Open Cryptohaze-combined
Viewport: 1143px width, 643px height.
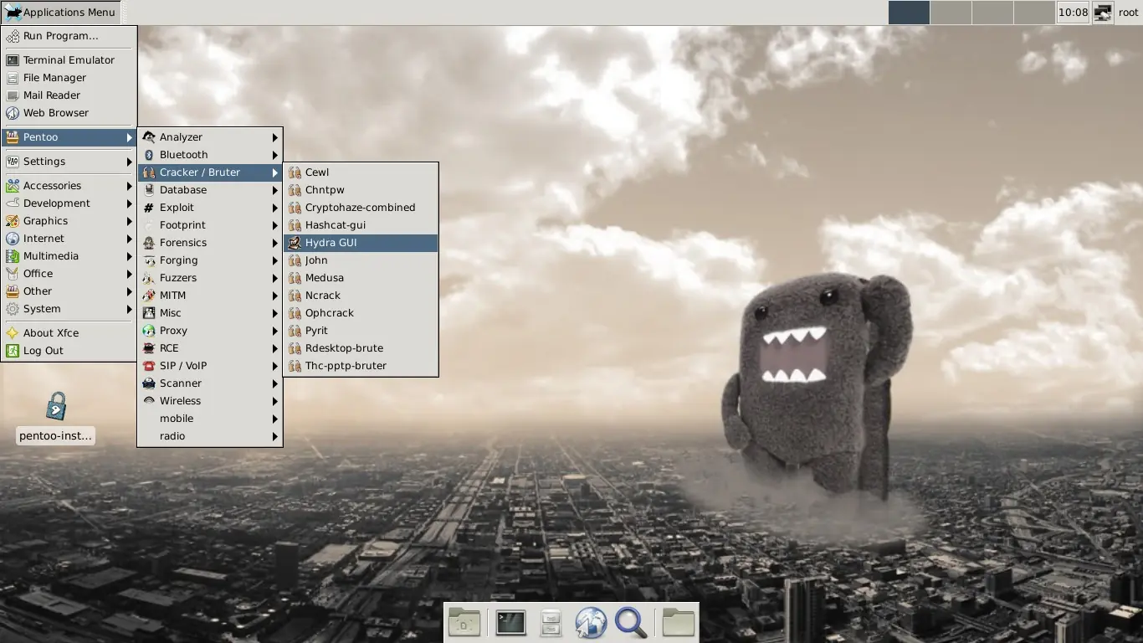pos(361,208)
